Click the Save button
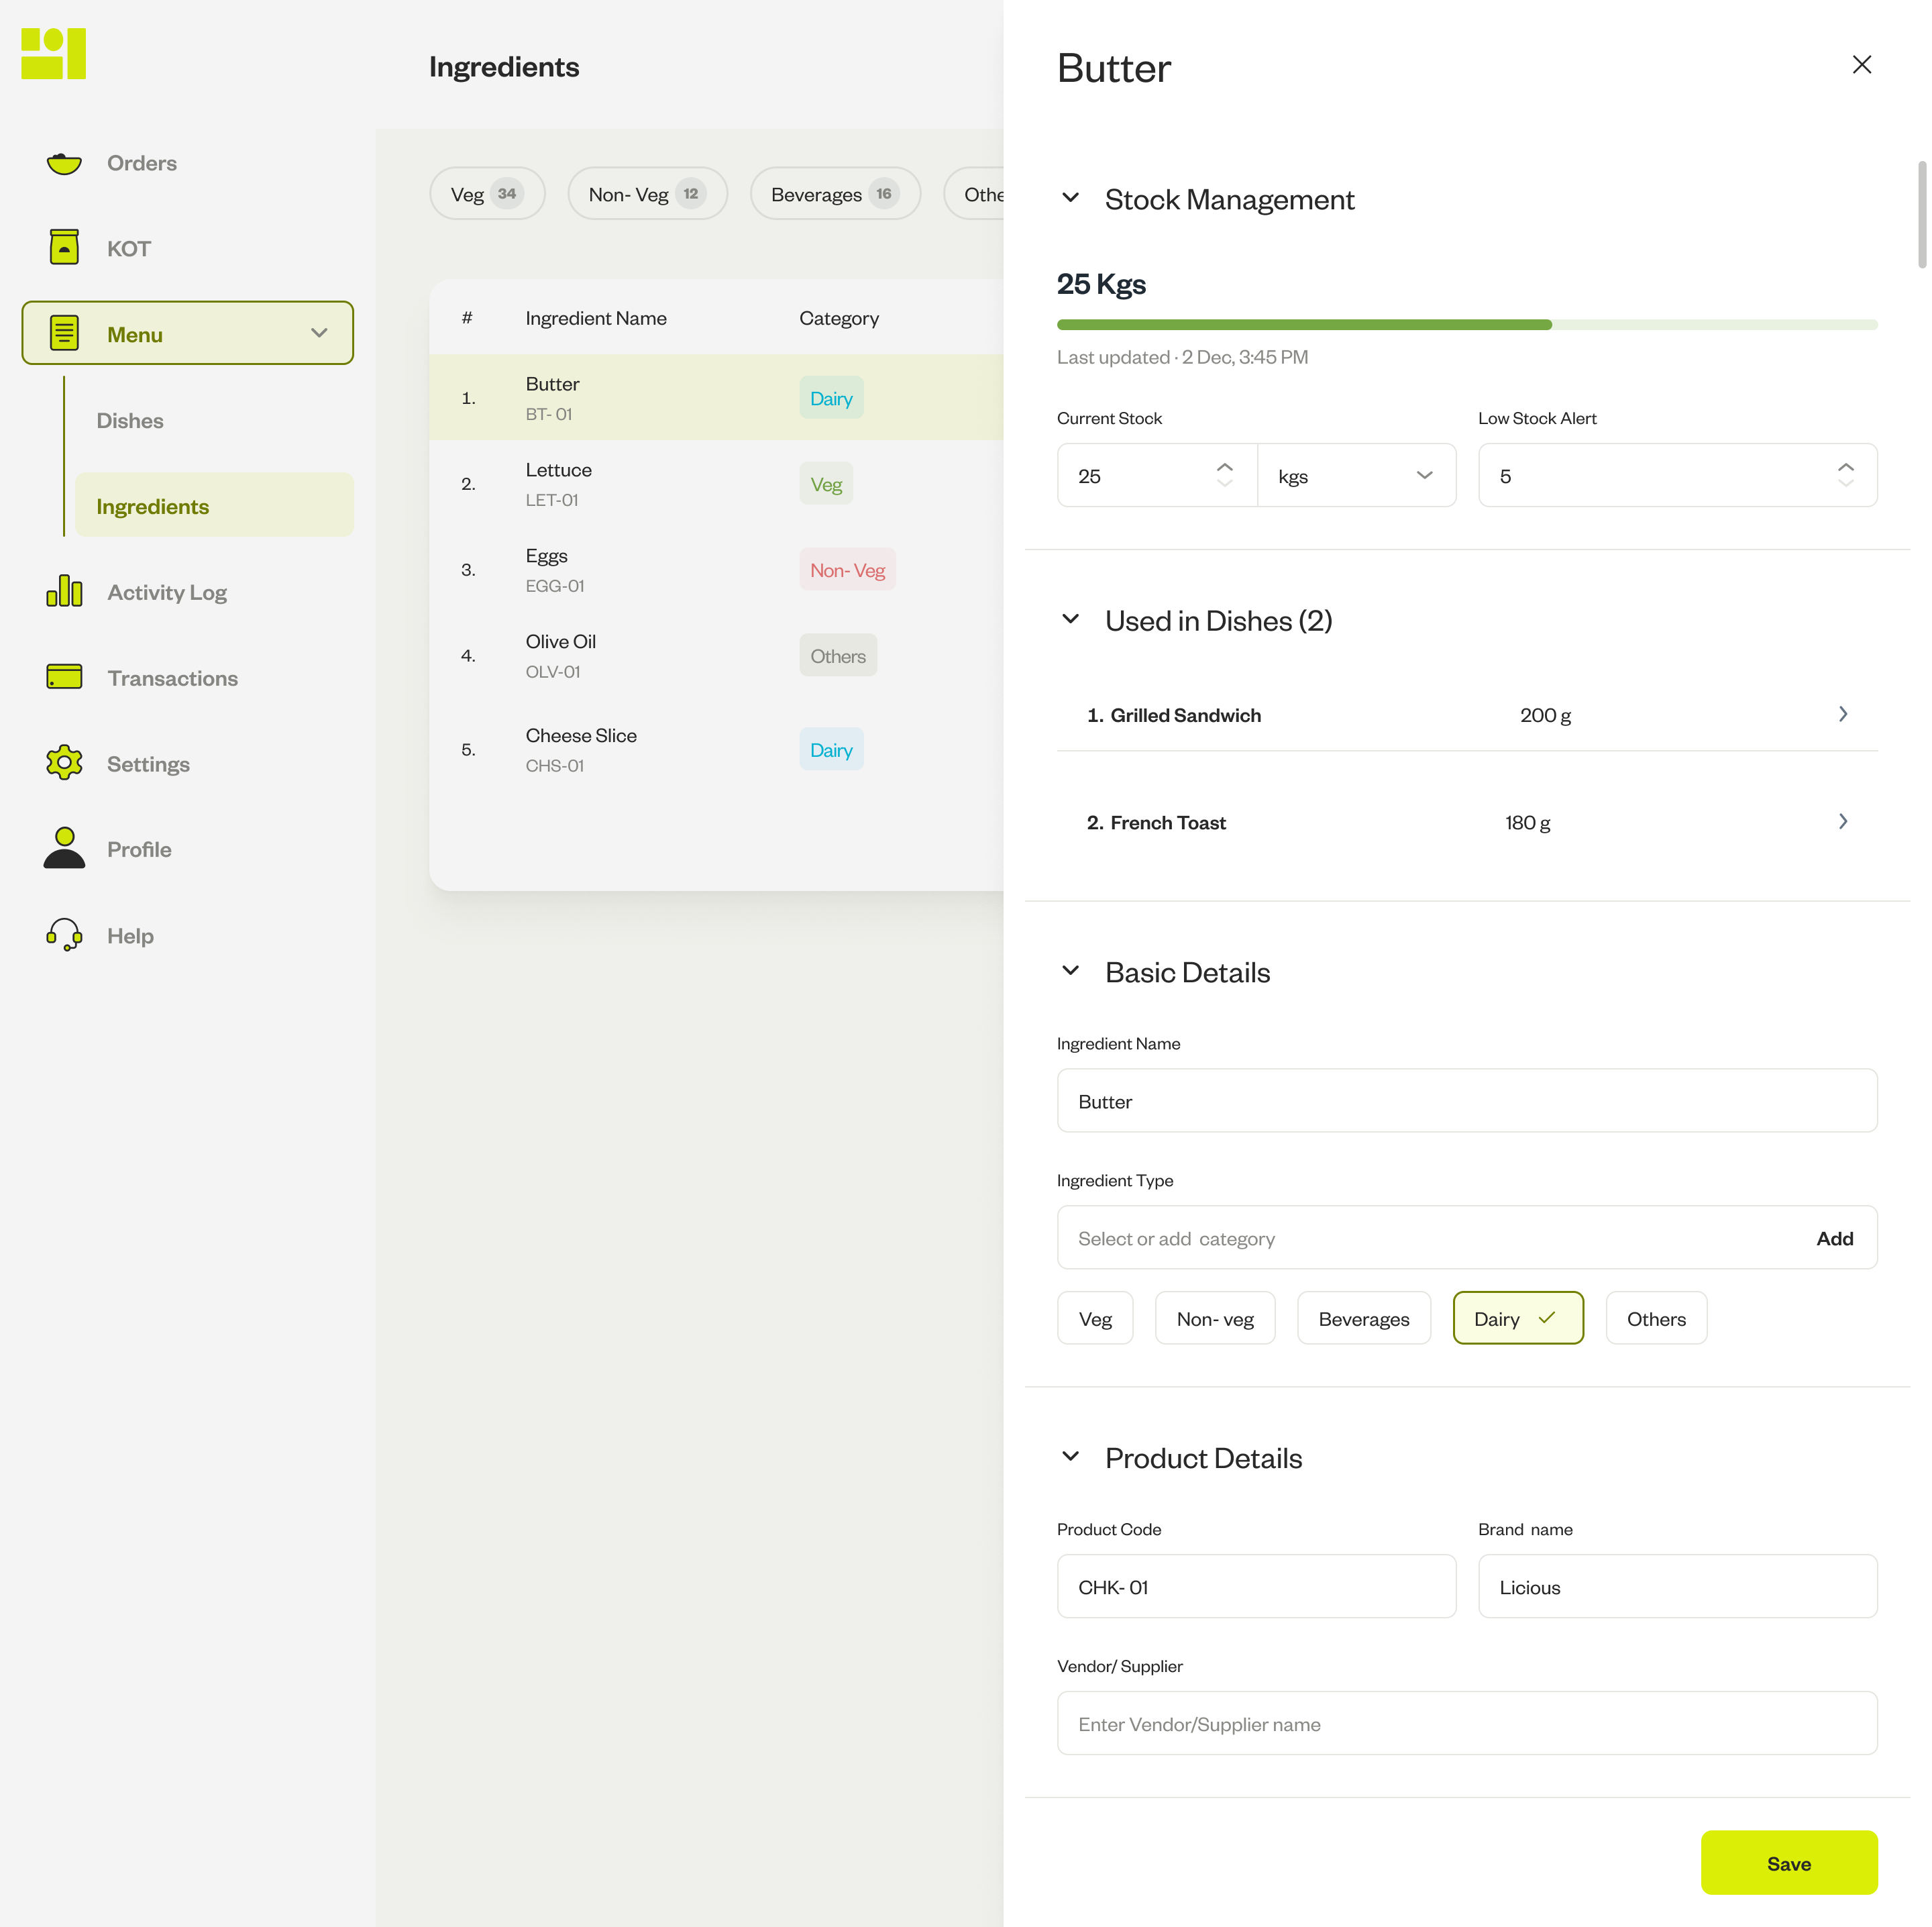 click(1788, 1862)
